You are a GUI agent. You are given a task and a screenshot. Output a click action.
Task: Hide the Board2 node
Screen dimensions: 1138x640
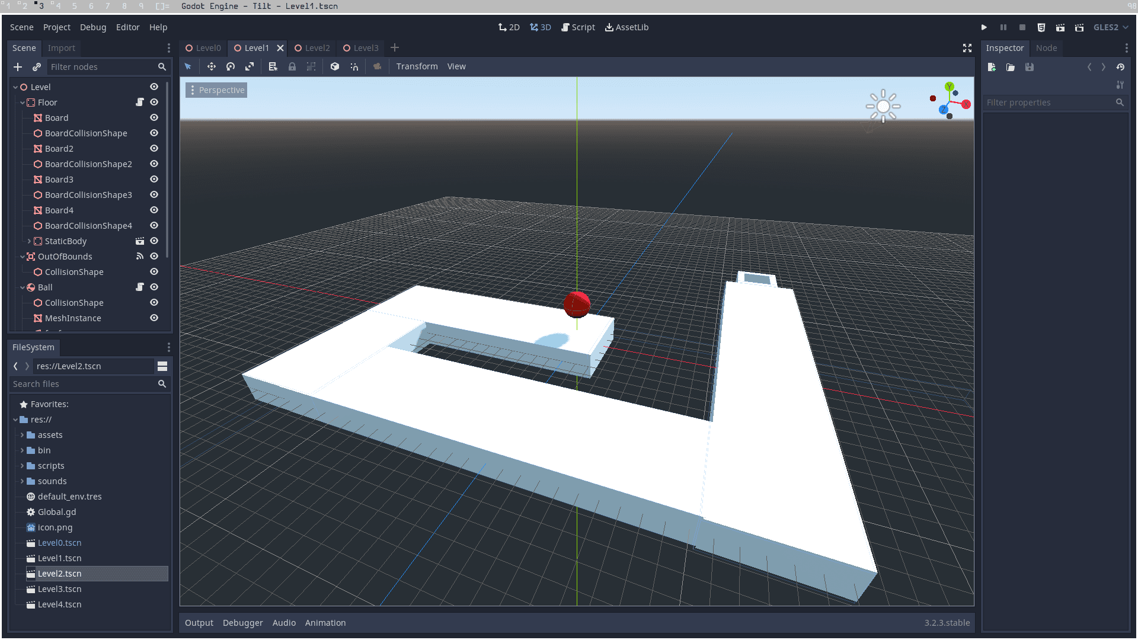(x=154, y=149)
